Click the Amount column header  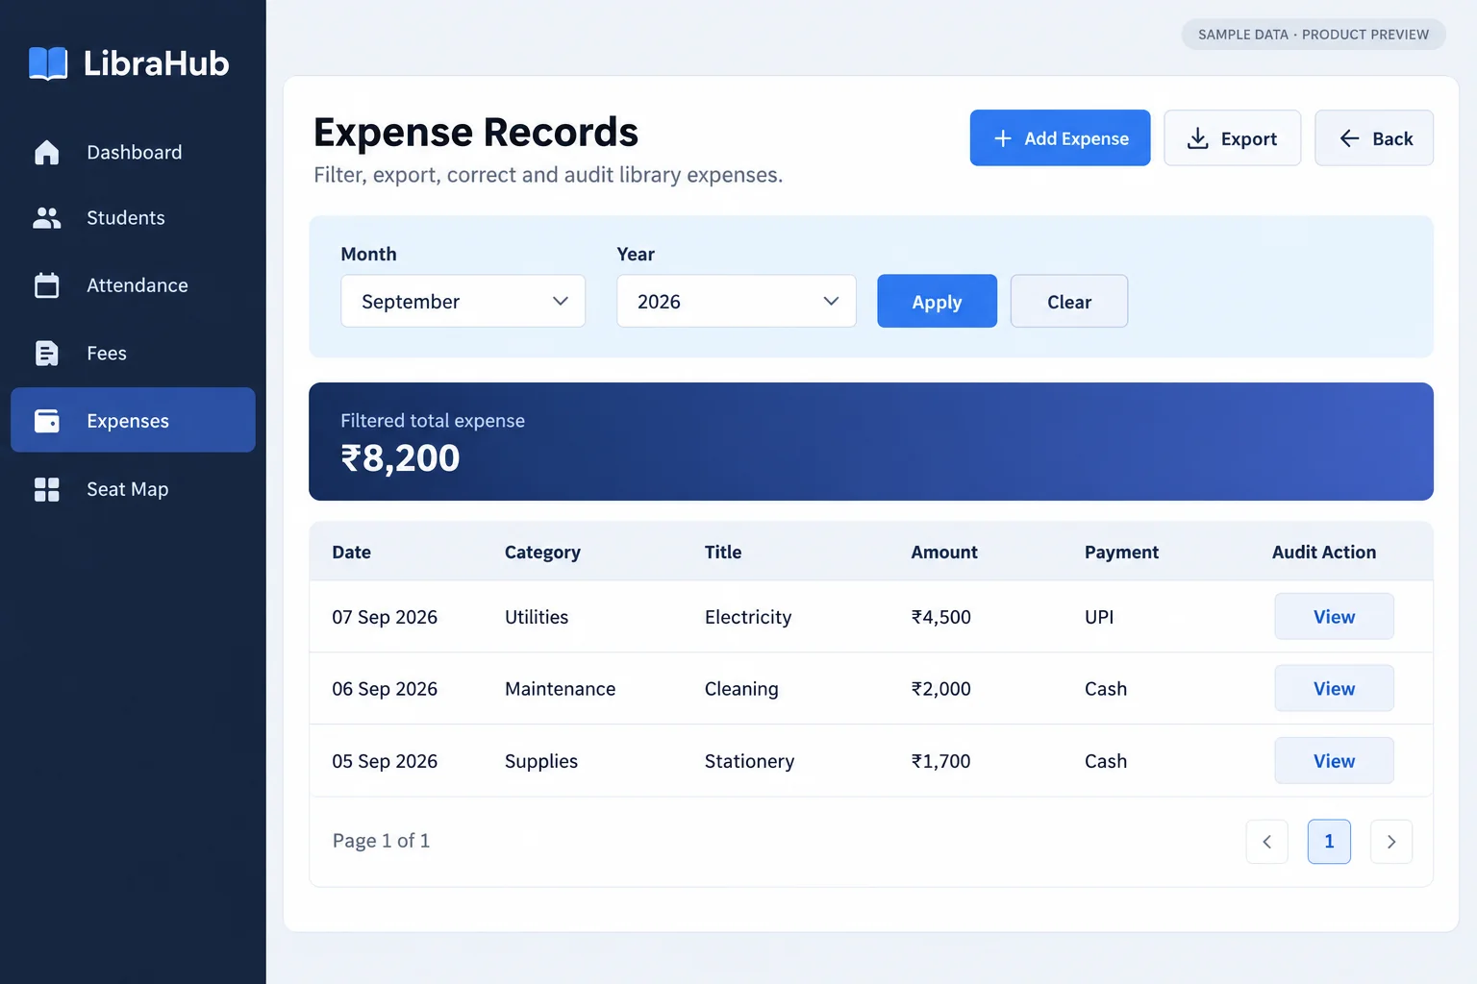coord(944,553)
